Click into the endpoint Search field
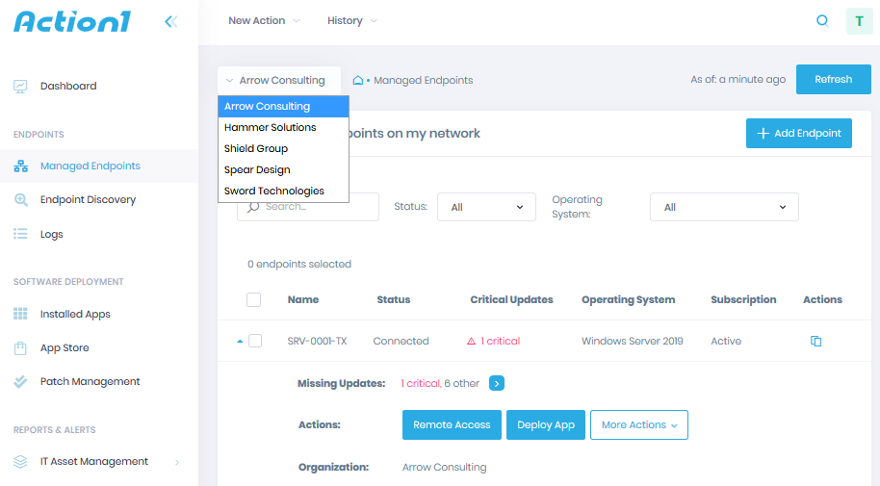 (308, 207)
